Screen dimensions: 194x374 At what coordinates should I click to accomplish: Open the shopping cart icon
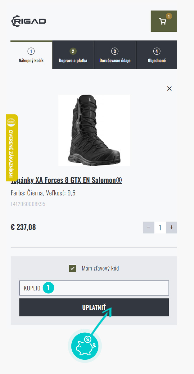click(164, 21)
